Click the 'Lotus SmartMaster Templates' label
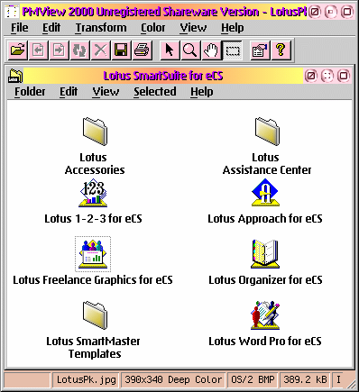Screen dimensions: 359x392 coord(93,348)
